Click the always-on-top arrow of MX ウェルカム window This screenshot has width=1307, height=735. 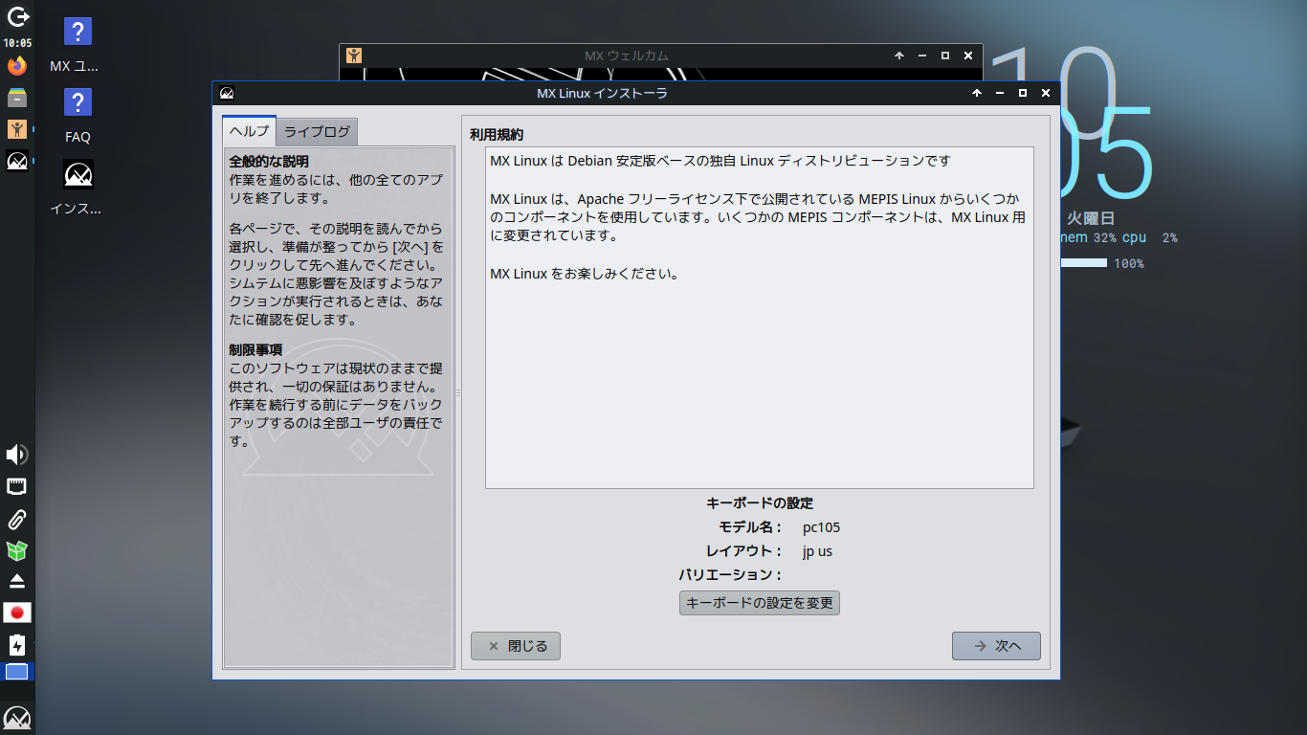[x=899, y=56]
